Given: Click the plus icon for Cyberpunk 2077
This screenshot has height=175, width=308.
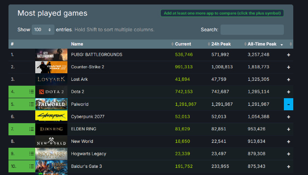Looking at the screenshot, I should click(288, 117).
